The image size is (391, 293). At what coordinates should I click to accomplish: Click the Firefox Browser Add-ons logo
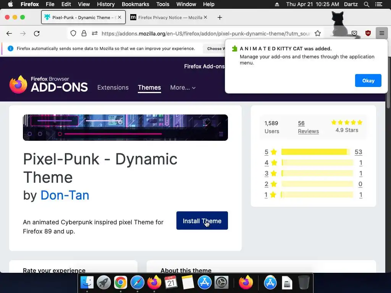[48, 84]
